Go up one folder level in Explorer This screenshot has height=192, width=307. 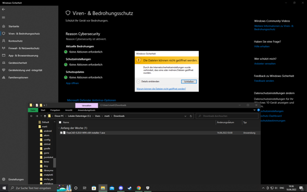click(45, 116)
